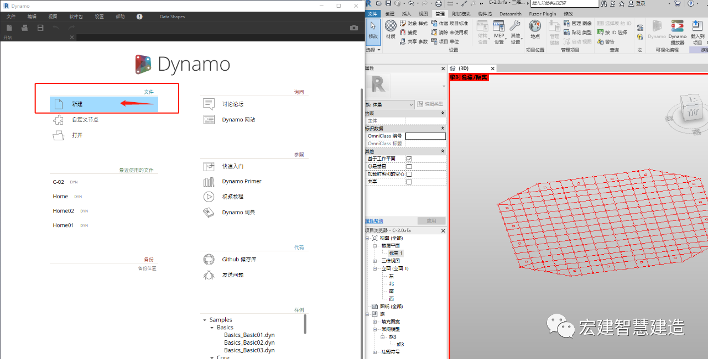Open the Data Shapes menu in Dynamo
The height and width of the screenshot is (359, 708).
tap(172, 17)
